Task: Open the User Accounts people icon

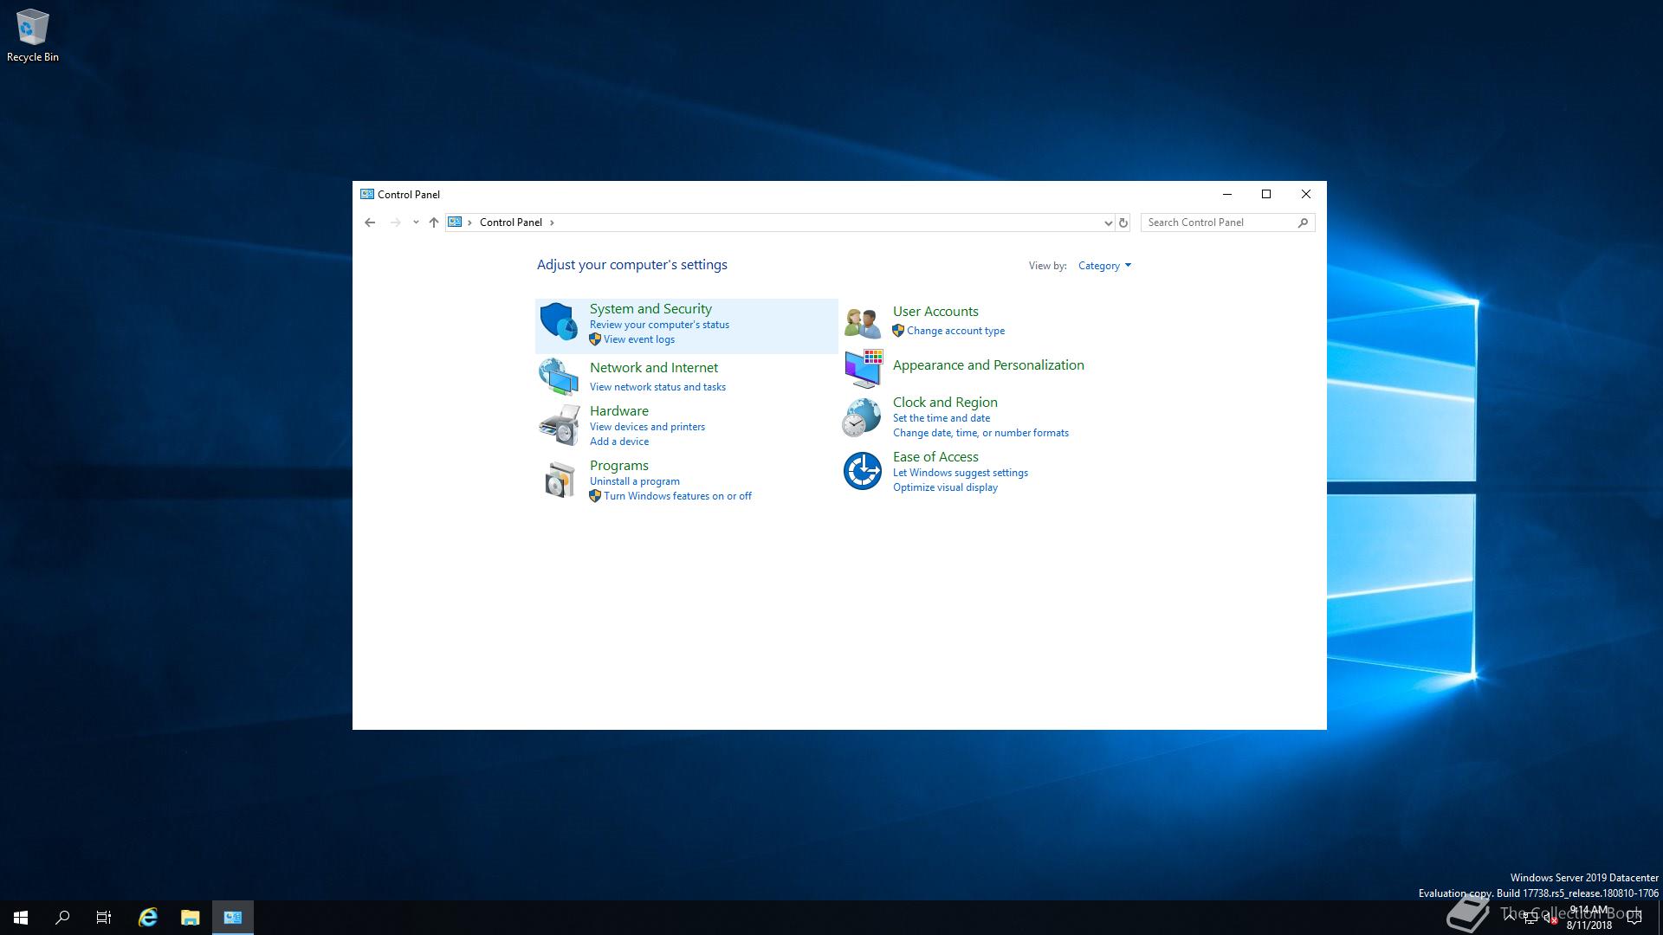Action: [863, 322]
